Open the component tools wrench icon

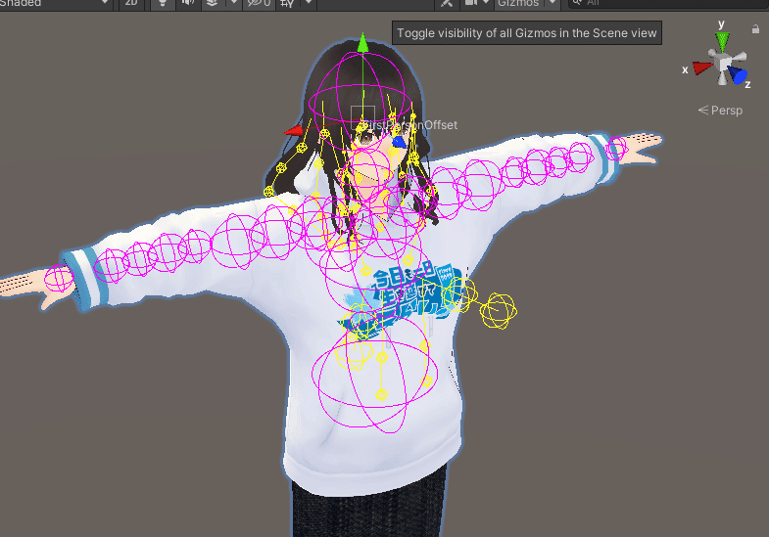pos(447,3)
